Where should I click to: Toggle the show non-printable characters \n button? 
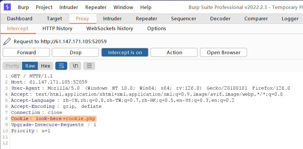(x=75, y=66)
